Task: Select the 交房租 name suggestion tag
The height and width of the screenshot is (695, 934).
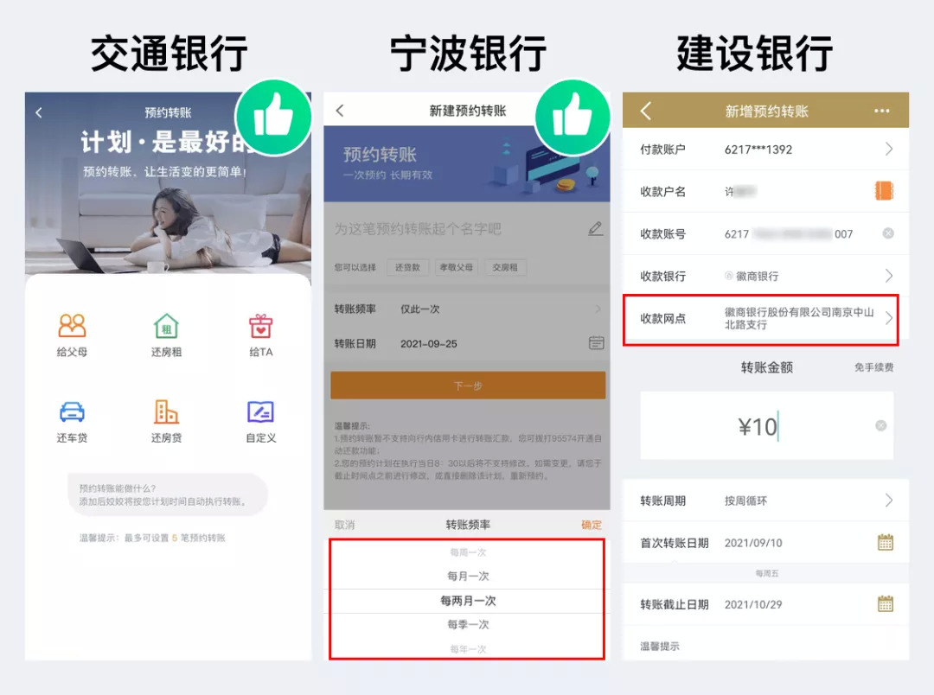Action: [x=505, y=267]
